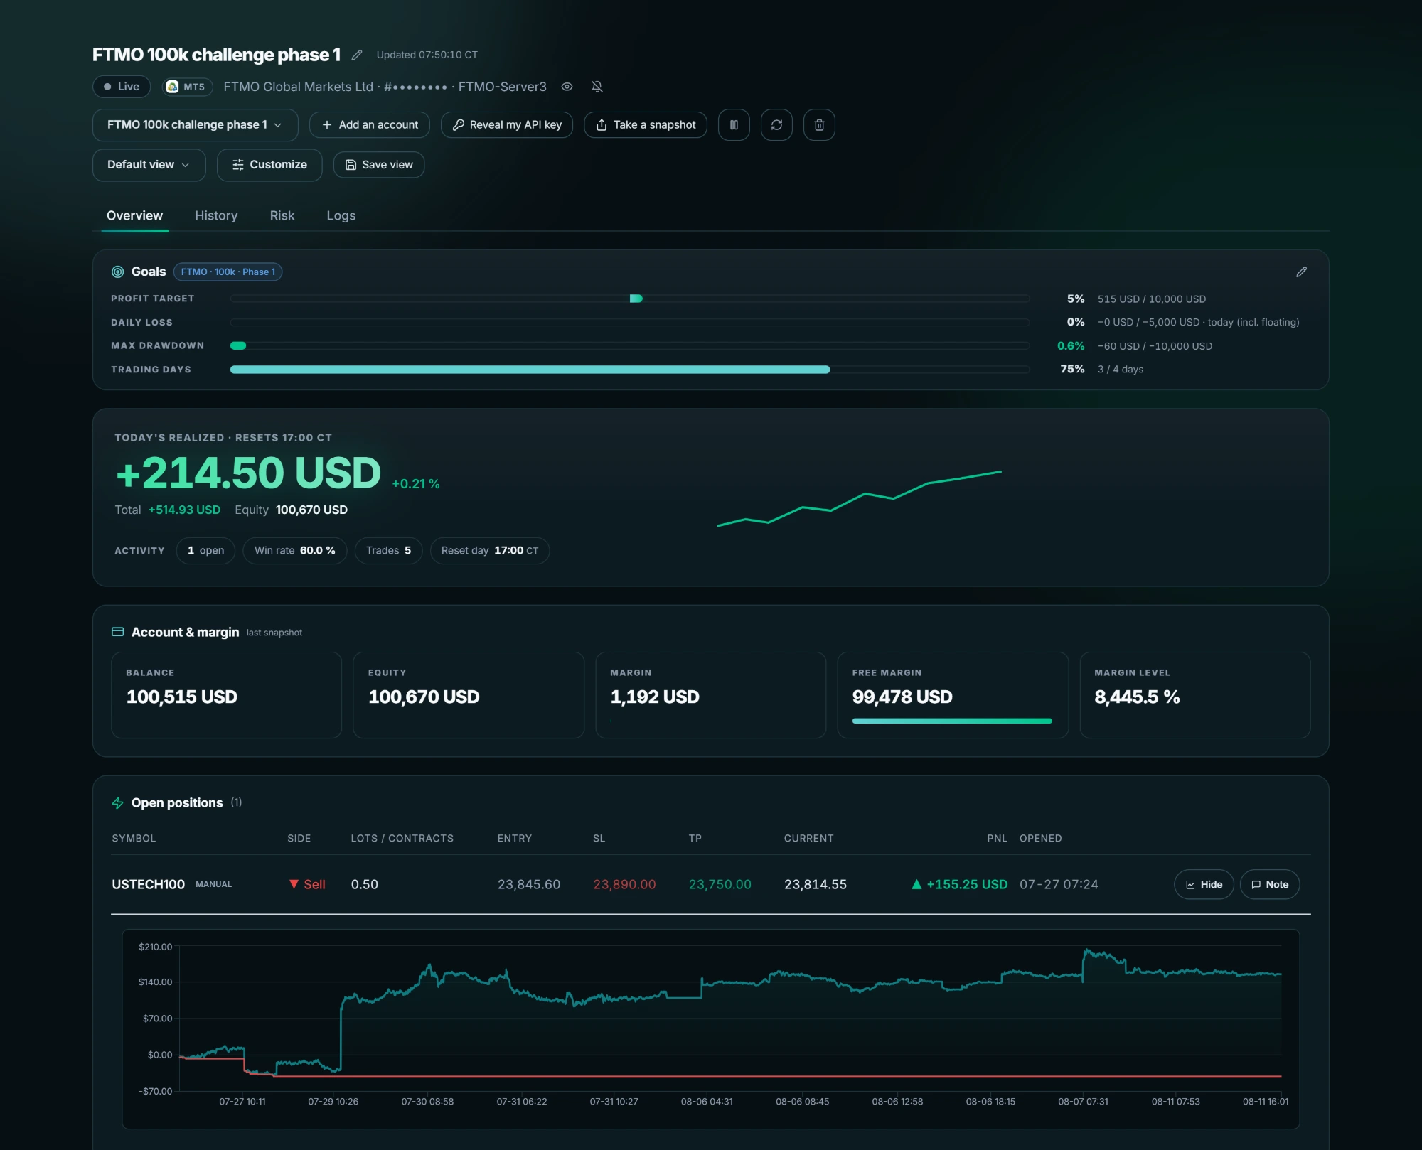Expand the Default view dropdown

[149, 165]
